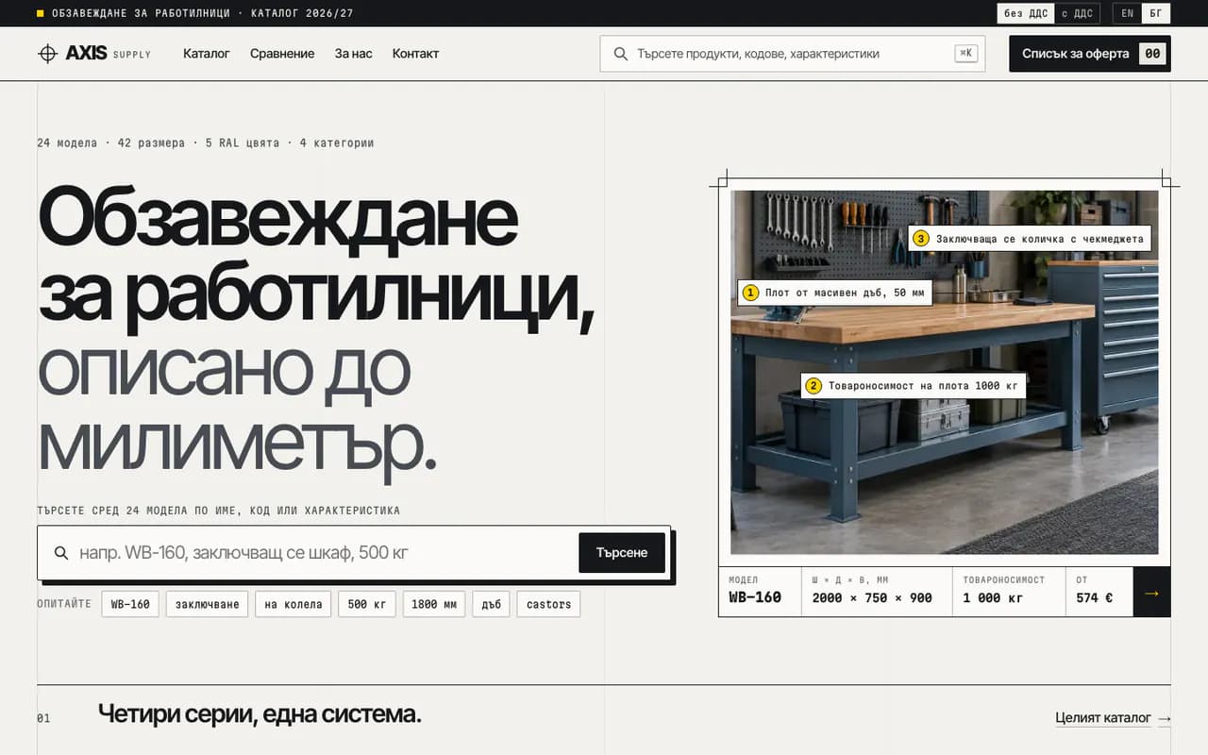Try the дъб suggestion chip

tap(491, 604)
